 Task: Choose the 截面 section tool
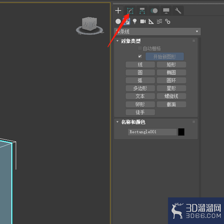tap(171, 104)
